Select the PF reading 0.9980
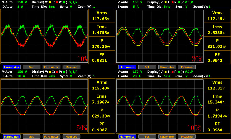Screen dimensions: 231x139 (x=215, y=130)
